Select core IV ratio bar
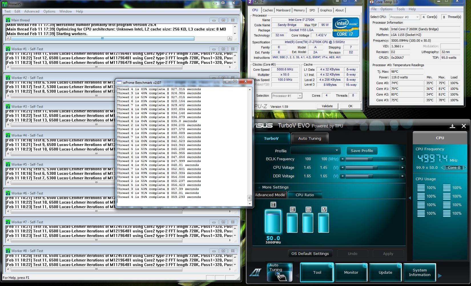This screenshot has height=286, width=471. [x=324, y=223]
